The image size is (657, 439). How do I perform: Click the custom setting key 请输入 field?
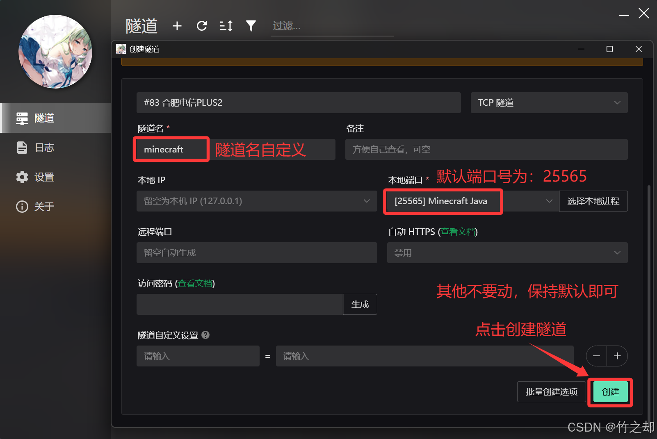[198, 356]
